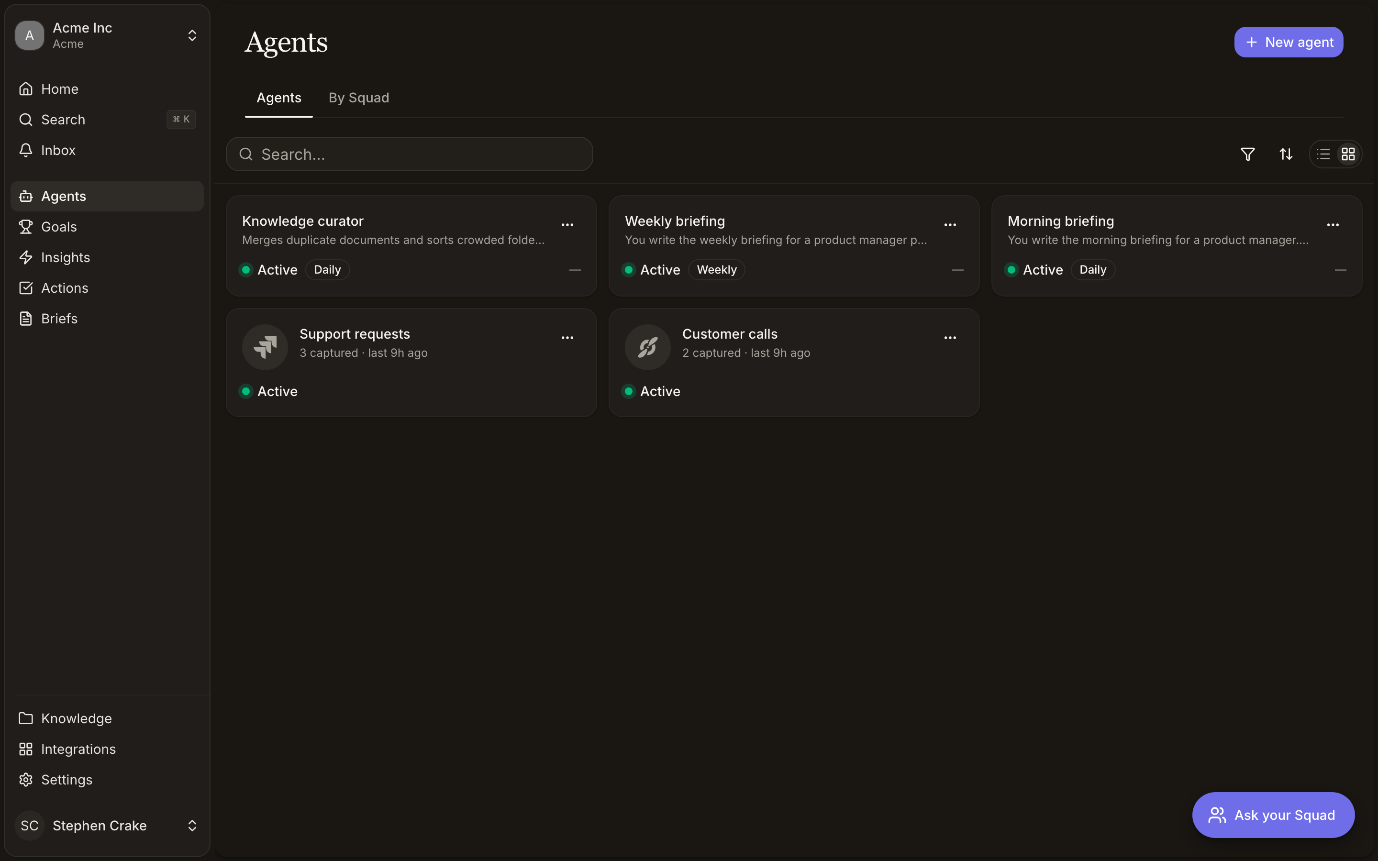The height and width of the screenshot is (861, 1378).
Task: Open Weekly briefing's three-dot menu
Action: (950, 225)
